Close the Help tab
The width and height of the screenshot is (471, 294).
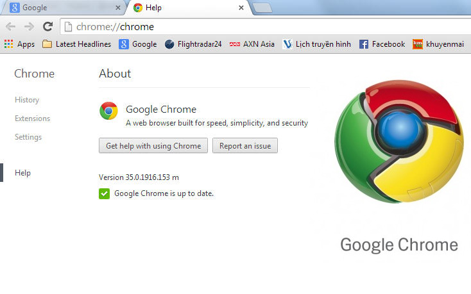click(241, 8)
